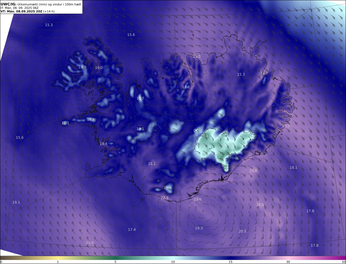The height and width of the screenshot is (264, 346).
Task: Click the valid time "VT: Mán. 08.09.2025 20Z"
Action: point(21,12)
